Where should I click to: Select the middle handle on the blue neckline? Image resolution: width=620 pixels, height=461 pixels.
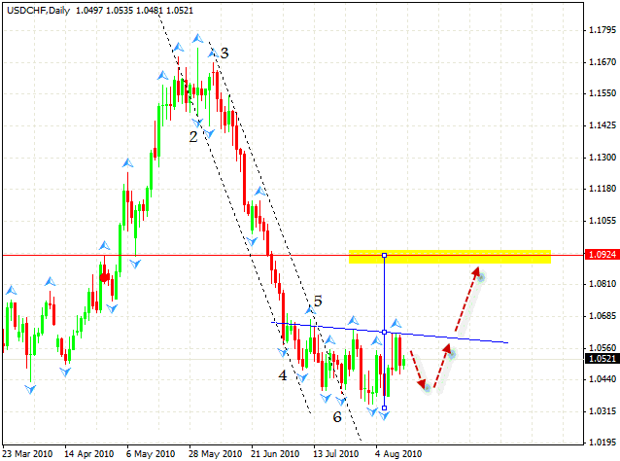tap(384, 332)
